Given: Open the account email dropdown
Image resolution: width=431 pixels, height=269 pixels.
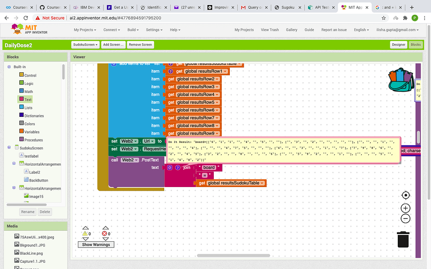Looking at the screenshot, I should click(x=397, y=30).
